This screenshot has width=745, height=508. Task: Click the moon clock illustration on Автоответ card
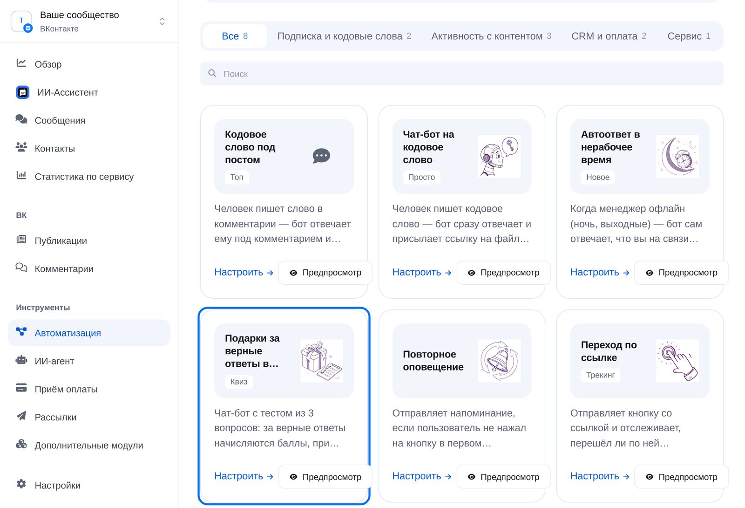click(x=677, y=156)
